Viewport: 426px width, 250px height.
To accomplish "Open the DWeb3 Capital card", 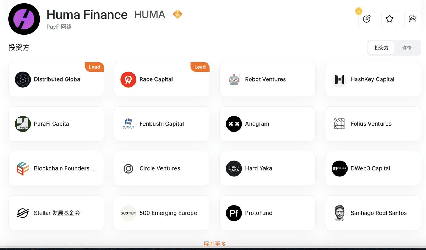I will click(373, 168).
